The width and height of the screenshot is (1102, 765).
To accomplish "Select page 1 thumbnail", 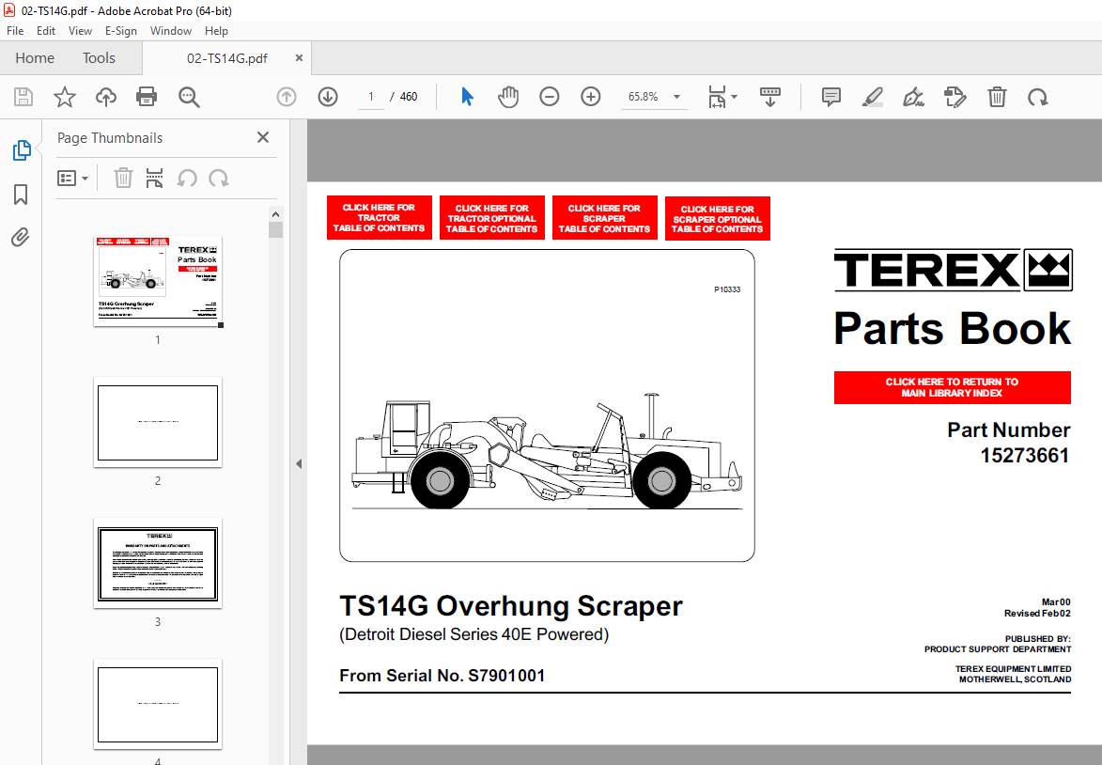I will pyautogui.click(x=158, y=281).
